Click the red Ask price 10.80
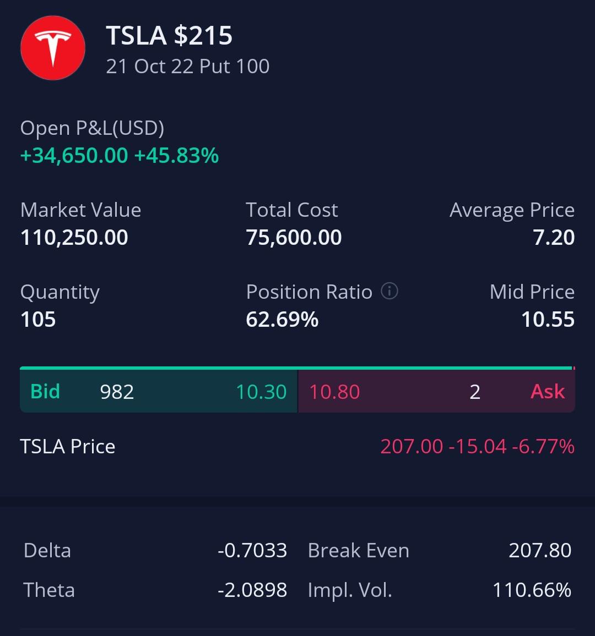595x636 pixels. [x=334, y=392]
